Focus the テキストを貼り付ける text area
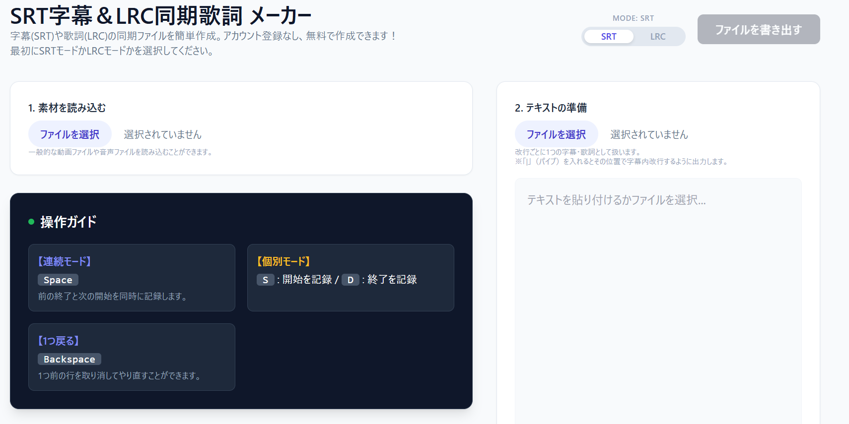The width and height of the screenshot is (849, 424). [x=658, y=301]
